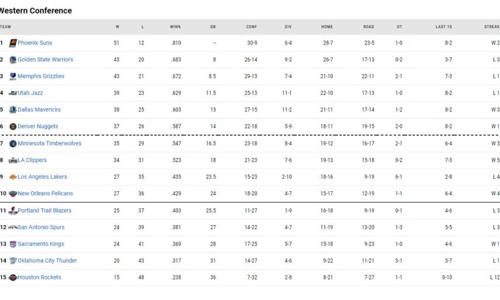Click the HOME record column header
Image resolution: width=500 pixels, height=300 pixels.
[327, 27]
